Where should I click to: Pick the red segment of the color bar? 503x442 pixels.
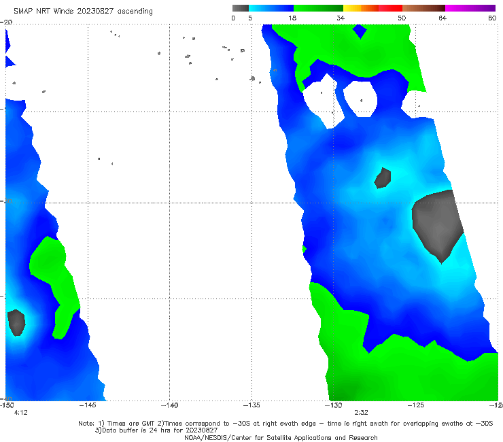390,8
